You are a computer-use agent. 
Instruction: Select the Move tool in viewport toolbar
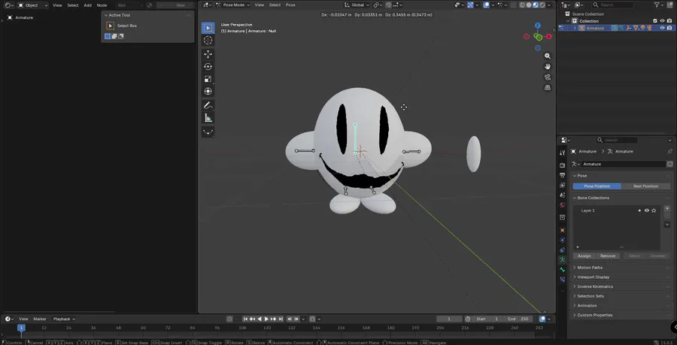(x=208, y=54)
